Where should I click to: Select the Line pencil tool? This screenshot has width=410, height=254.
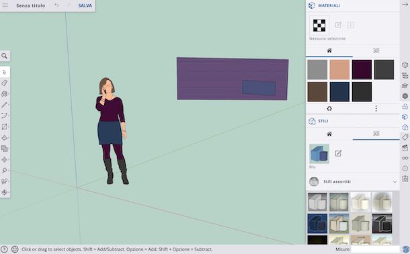[x=5, y=105]
